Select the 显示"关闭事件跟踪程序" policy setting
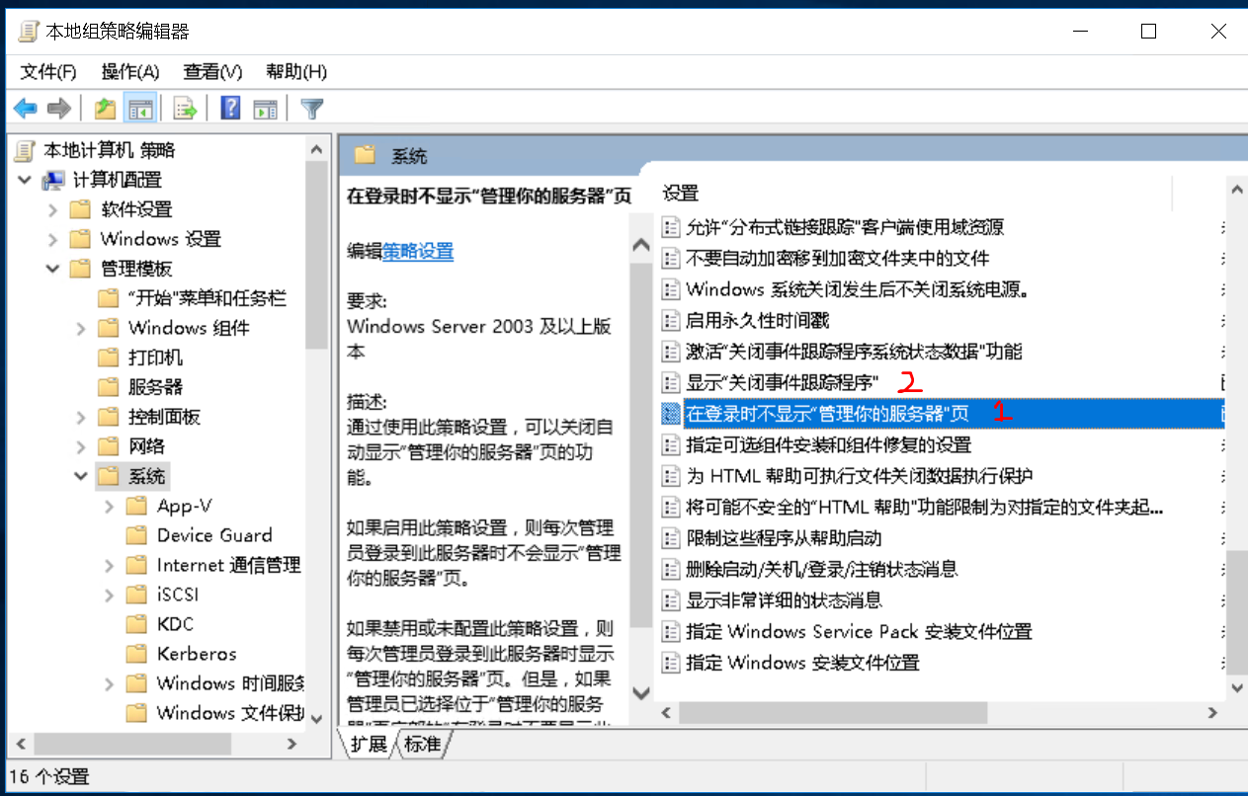 click(782, 382)
